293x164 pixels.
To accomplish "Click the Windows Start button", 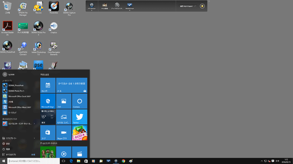I will point(4,161).
